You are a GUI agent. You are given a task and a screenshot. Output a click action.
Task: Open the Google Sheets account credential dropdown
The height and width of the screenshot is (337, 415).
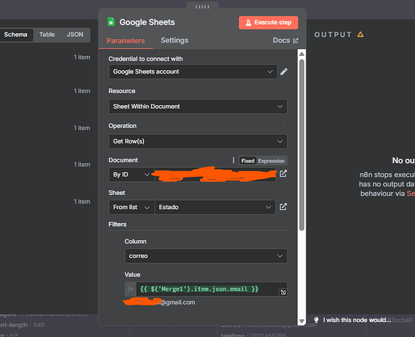click(193, 71)
